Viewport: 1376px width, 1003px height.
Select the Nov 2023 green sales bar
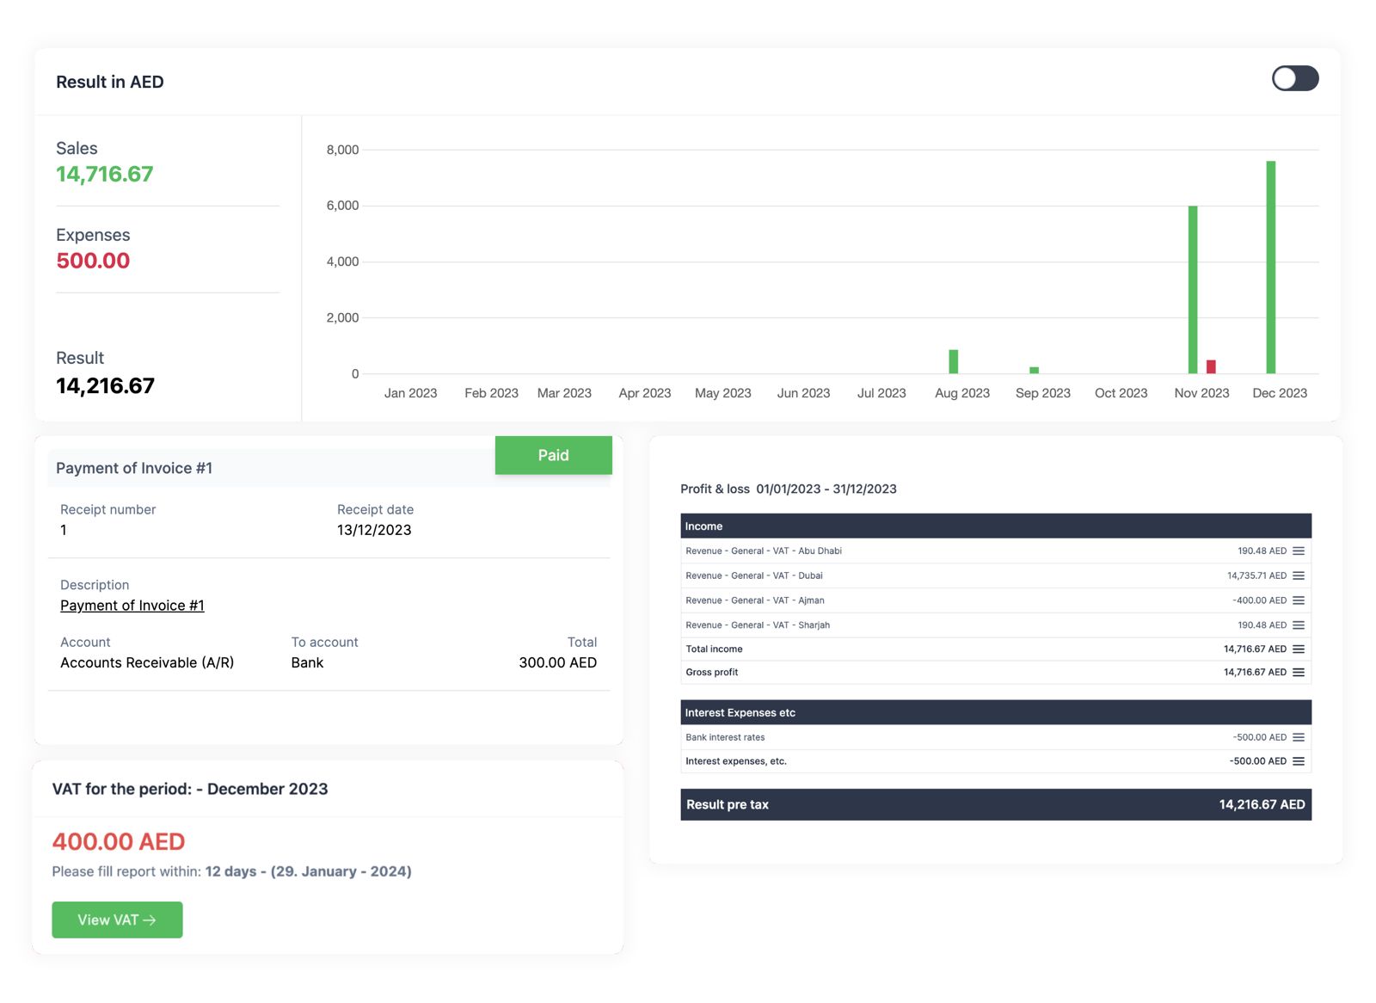click(1192, 289)
